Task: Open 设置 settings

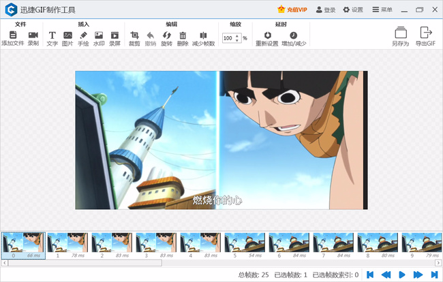Action: coord(353,10)
